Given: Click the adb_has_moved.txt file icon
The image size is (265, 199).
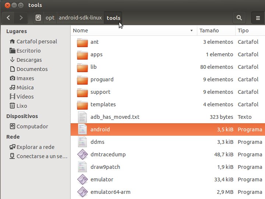Looking at the screenshot, I should click(82, 117).
